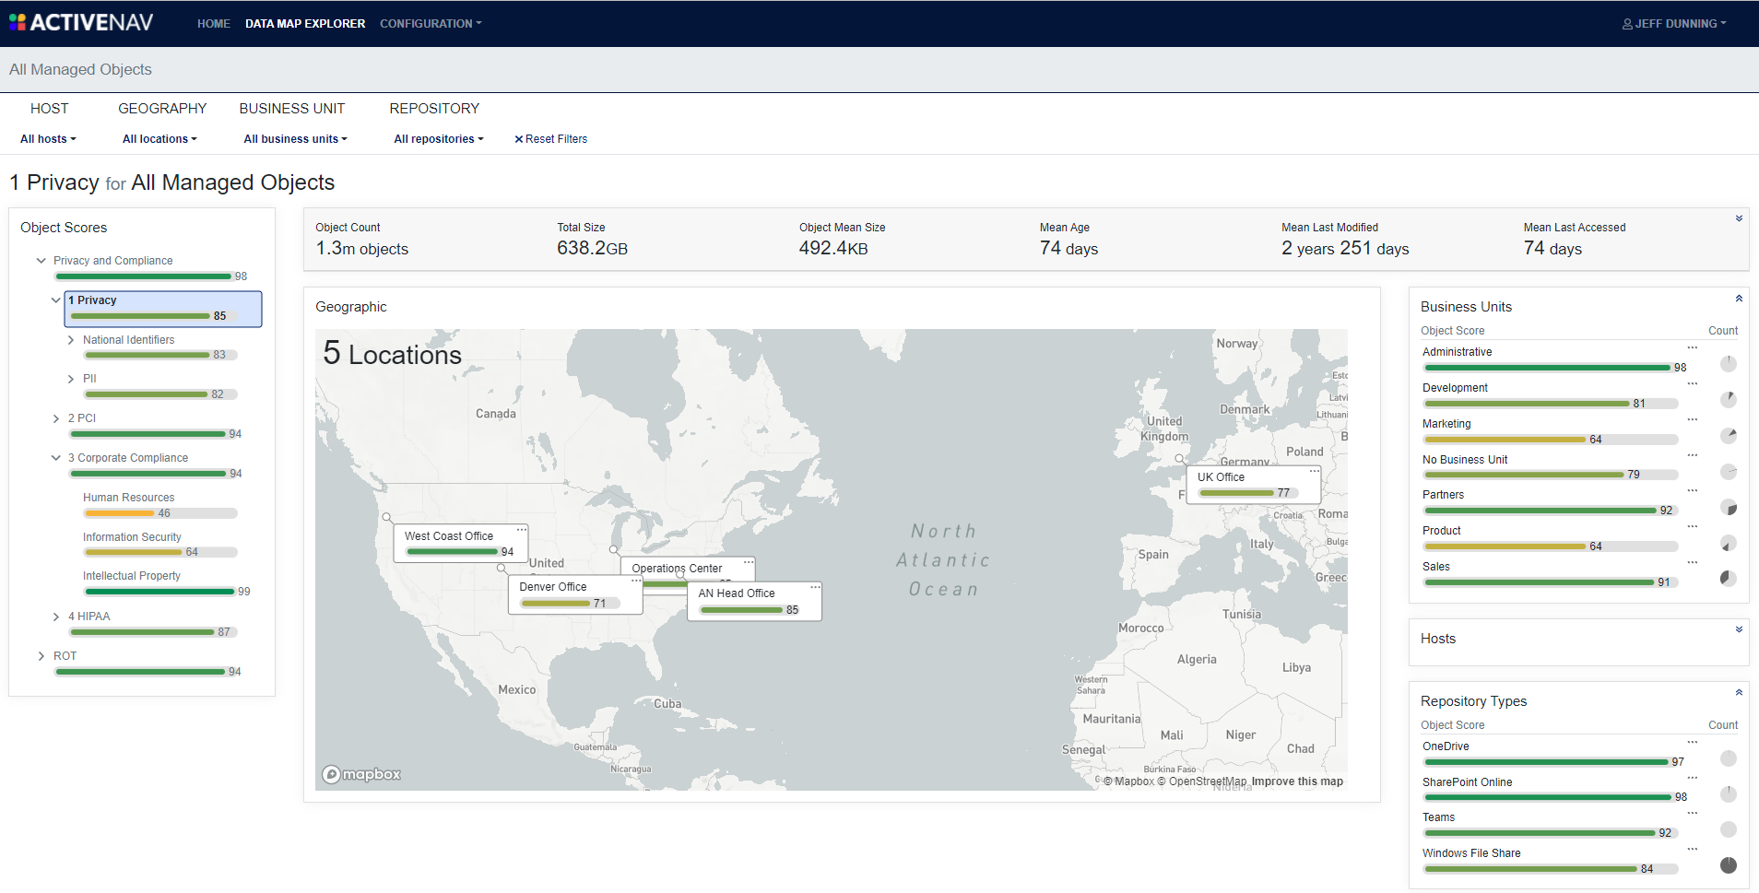
Task: Open the All business units dropdown
Action: click(295, 139)
